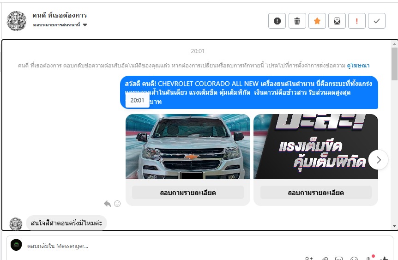Click the page avatar in the reply box
Viewport: 398px width, 260px height.
pos(16,245)
